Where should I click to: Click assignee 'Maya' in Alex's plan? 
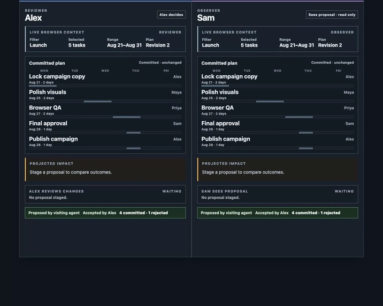(177, 92)
